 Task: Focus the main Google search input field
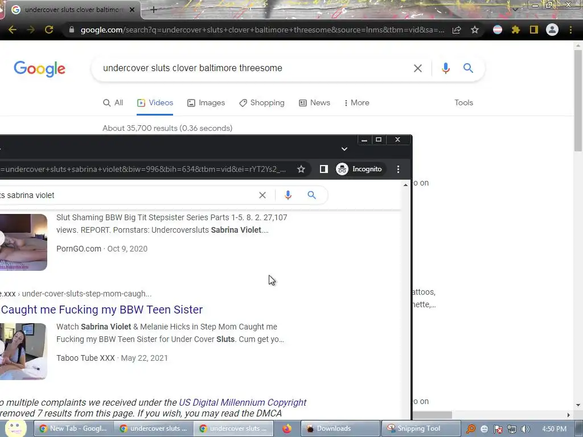click(253, 68)
